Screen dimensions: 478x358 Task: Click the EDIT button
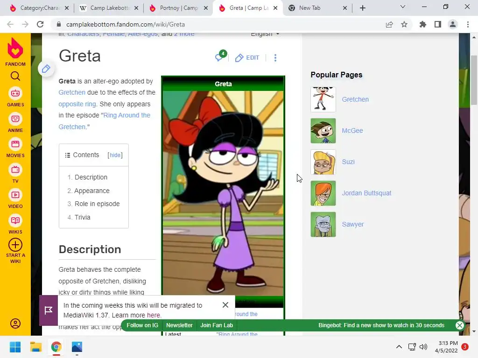pos(247,58)
